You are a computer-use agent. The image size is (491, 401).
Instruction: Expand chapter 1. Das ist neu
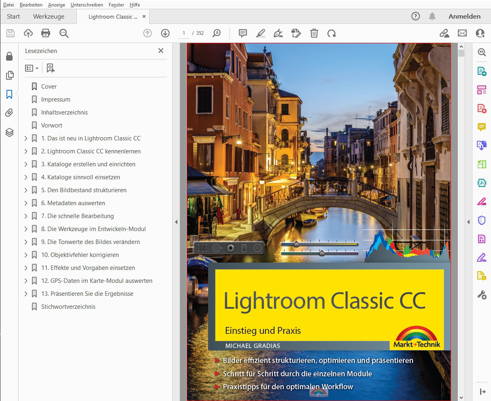tap(26, 138)
